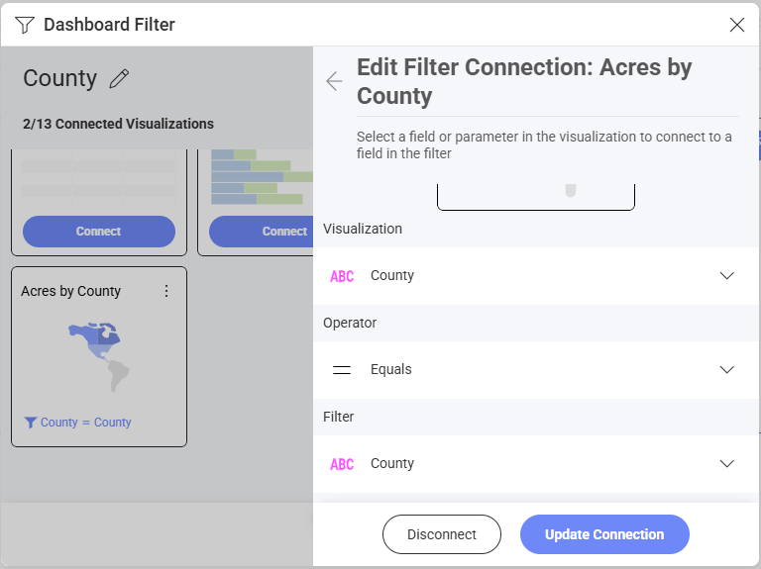Click the equals sign icon under Operator
The width and height of the screenshot is (761, 569).
[x=342, y=370]
